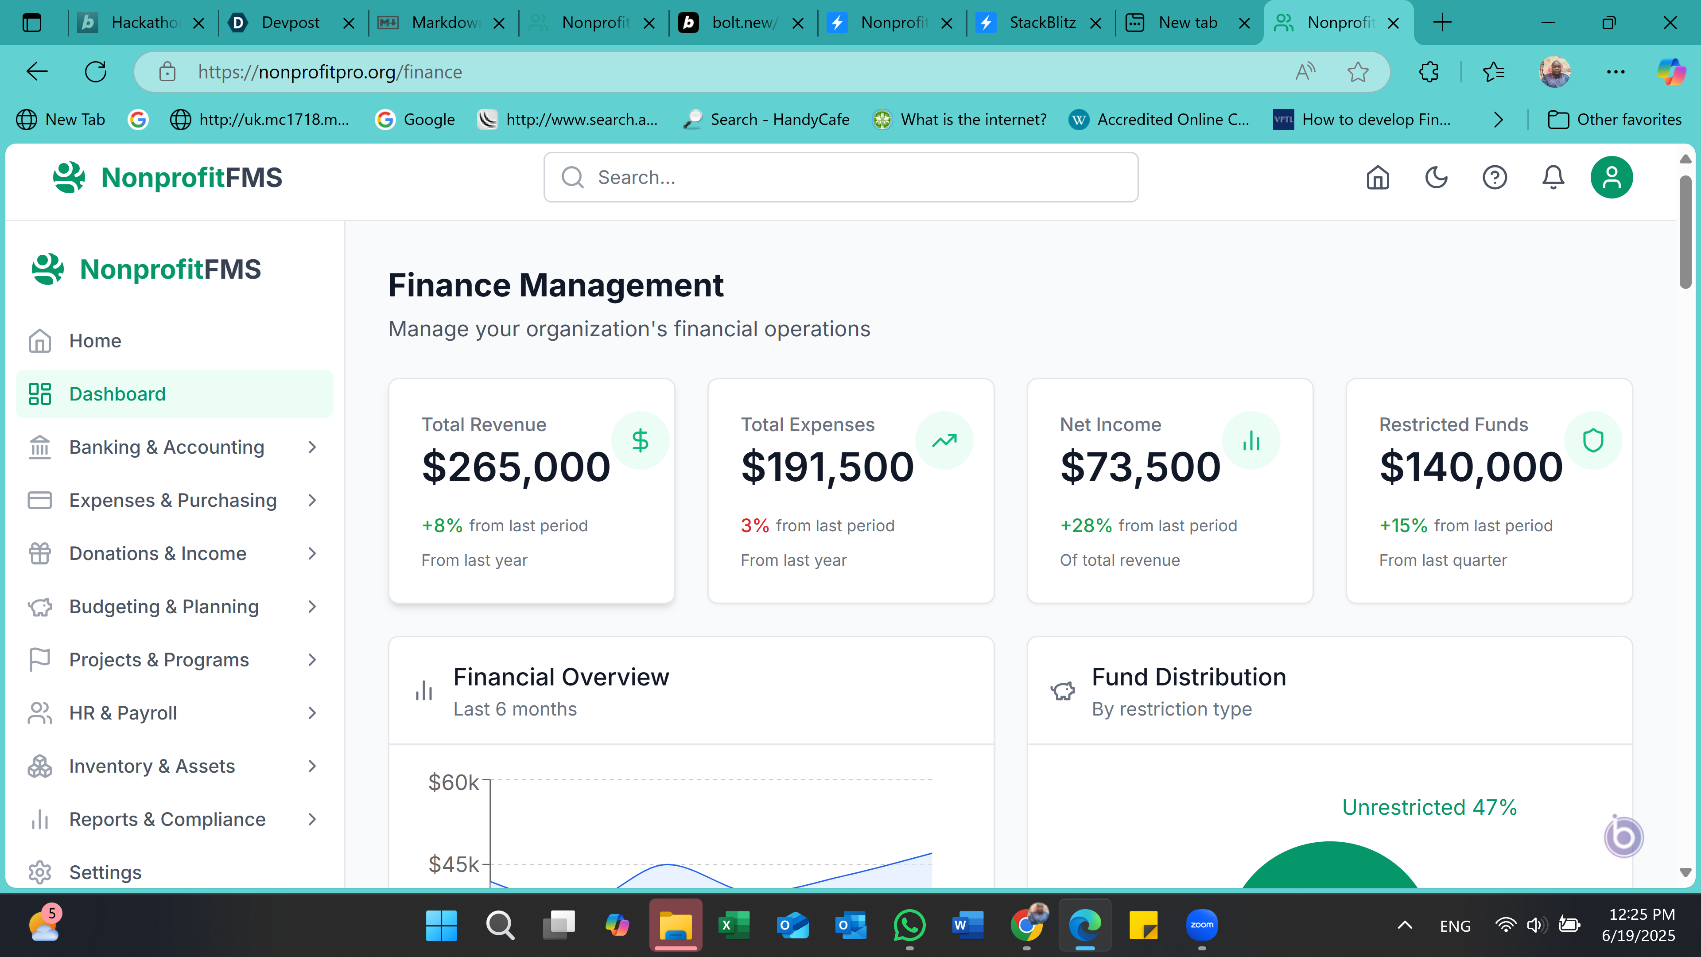Expand Banking & Accounting chevron
The image size is (1701, 957).
[x=312, y=447]
